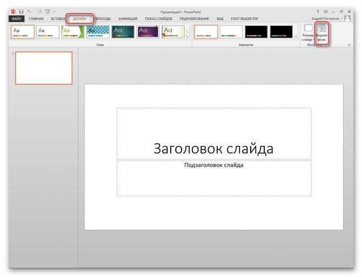Viewport: 362px width, 277px height.
Task: Go to previous row of Themes gallery
Action: [188, 27]
